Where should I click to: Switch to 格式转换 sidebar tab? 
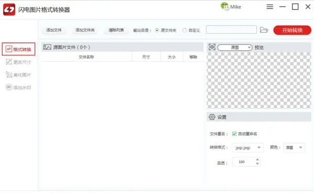[x=19, y=49]
